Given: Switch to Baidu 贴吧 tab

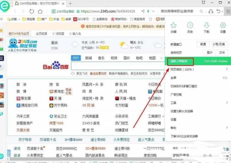Looking at the screenshot, I should click(x=139, y=58).
